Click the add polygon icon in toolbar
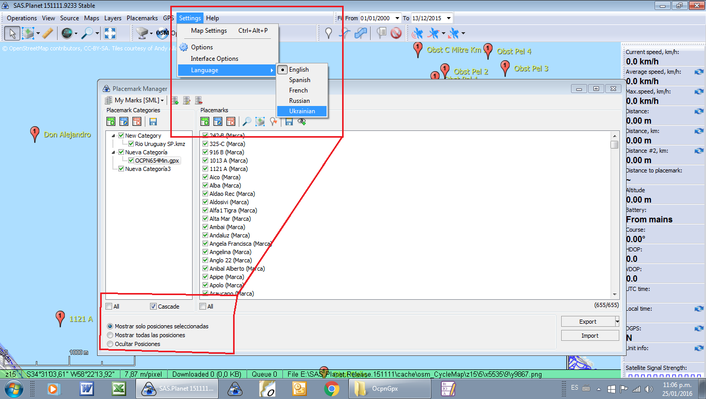The width and height of the screenshot is (706, 399). [x=360, y=33]
